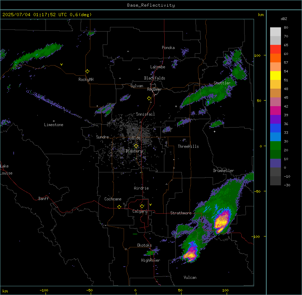This screenshot has height=295, width=302.
Task: Click the Calgary city label
Action: 140,211
